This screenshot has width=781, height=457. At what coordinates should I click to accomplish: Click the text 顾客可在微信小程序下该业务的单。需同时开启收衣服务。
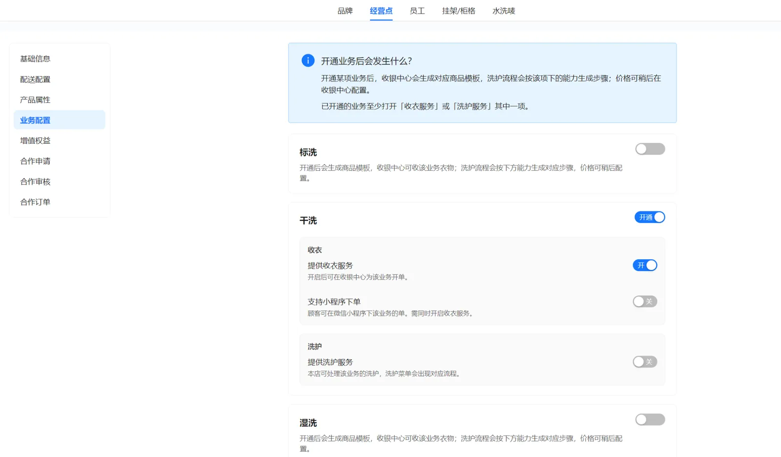(x=391, y=313)
